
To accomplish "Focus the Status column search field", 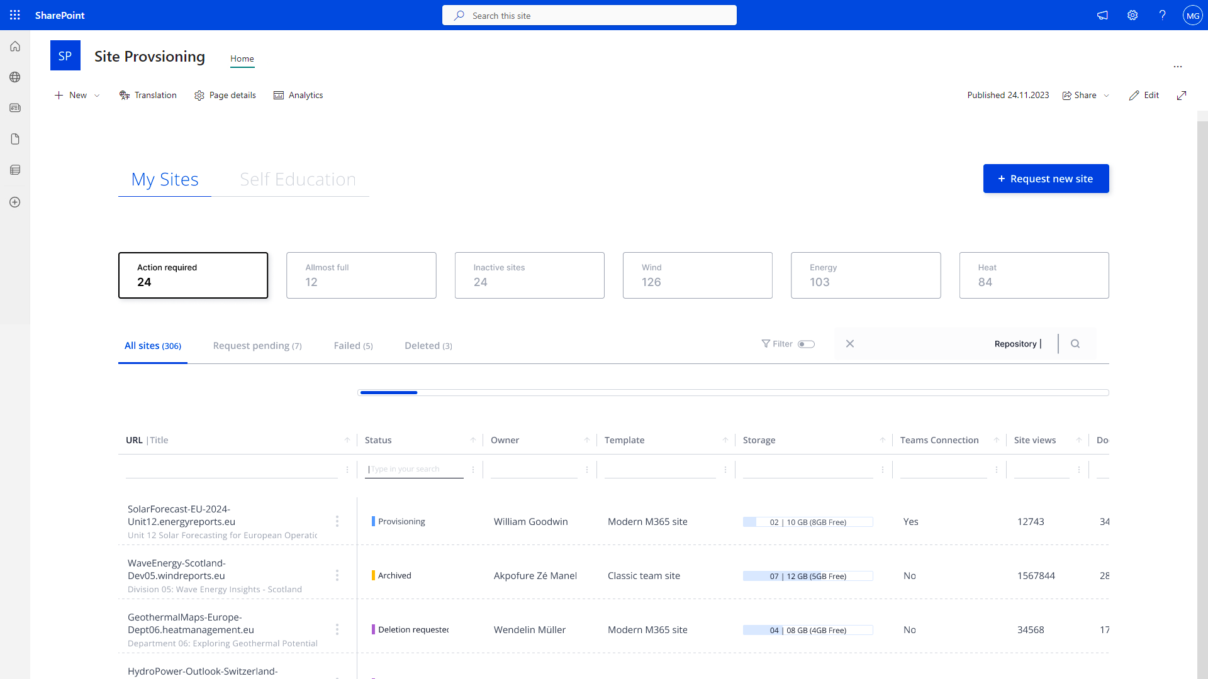I will tap(414, 469).
